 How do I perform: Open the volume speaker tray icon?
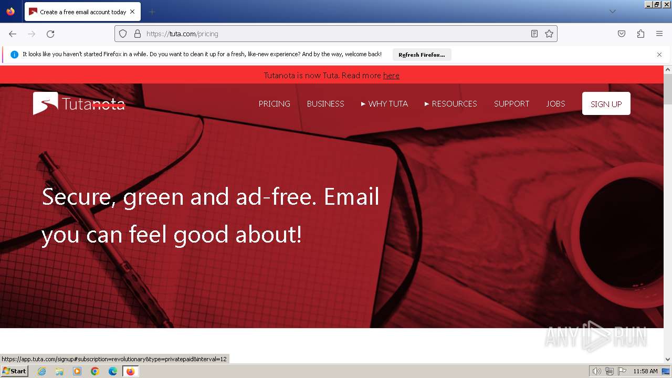pos(596,371)
